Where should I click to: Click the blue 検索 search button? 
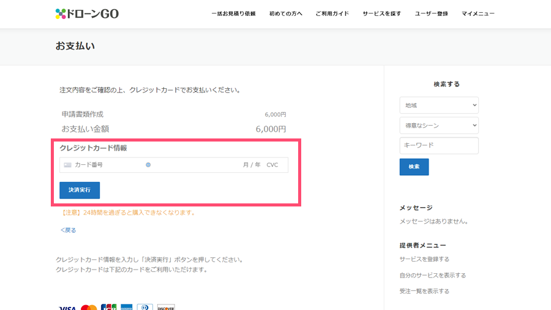click(414, 167)
